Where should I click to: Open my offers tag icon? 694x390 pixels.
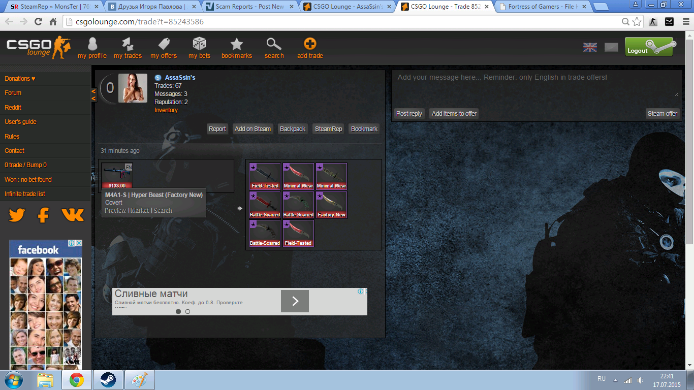pos(164,44)
